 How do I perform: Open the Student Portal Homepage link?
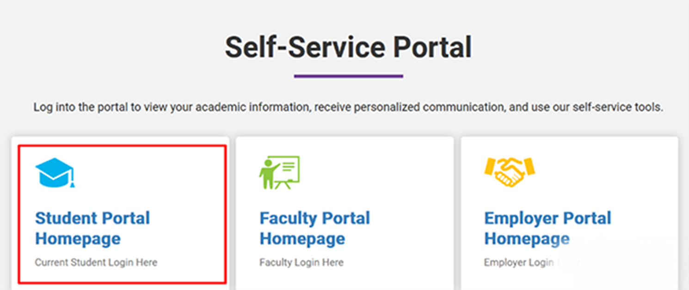pos(92,228)
